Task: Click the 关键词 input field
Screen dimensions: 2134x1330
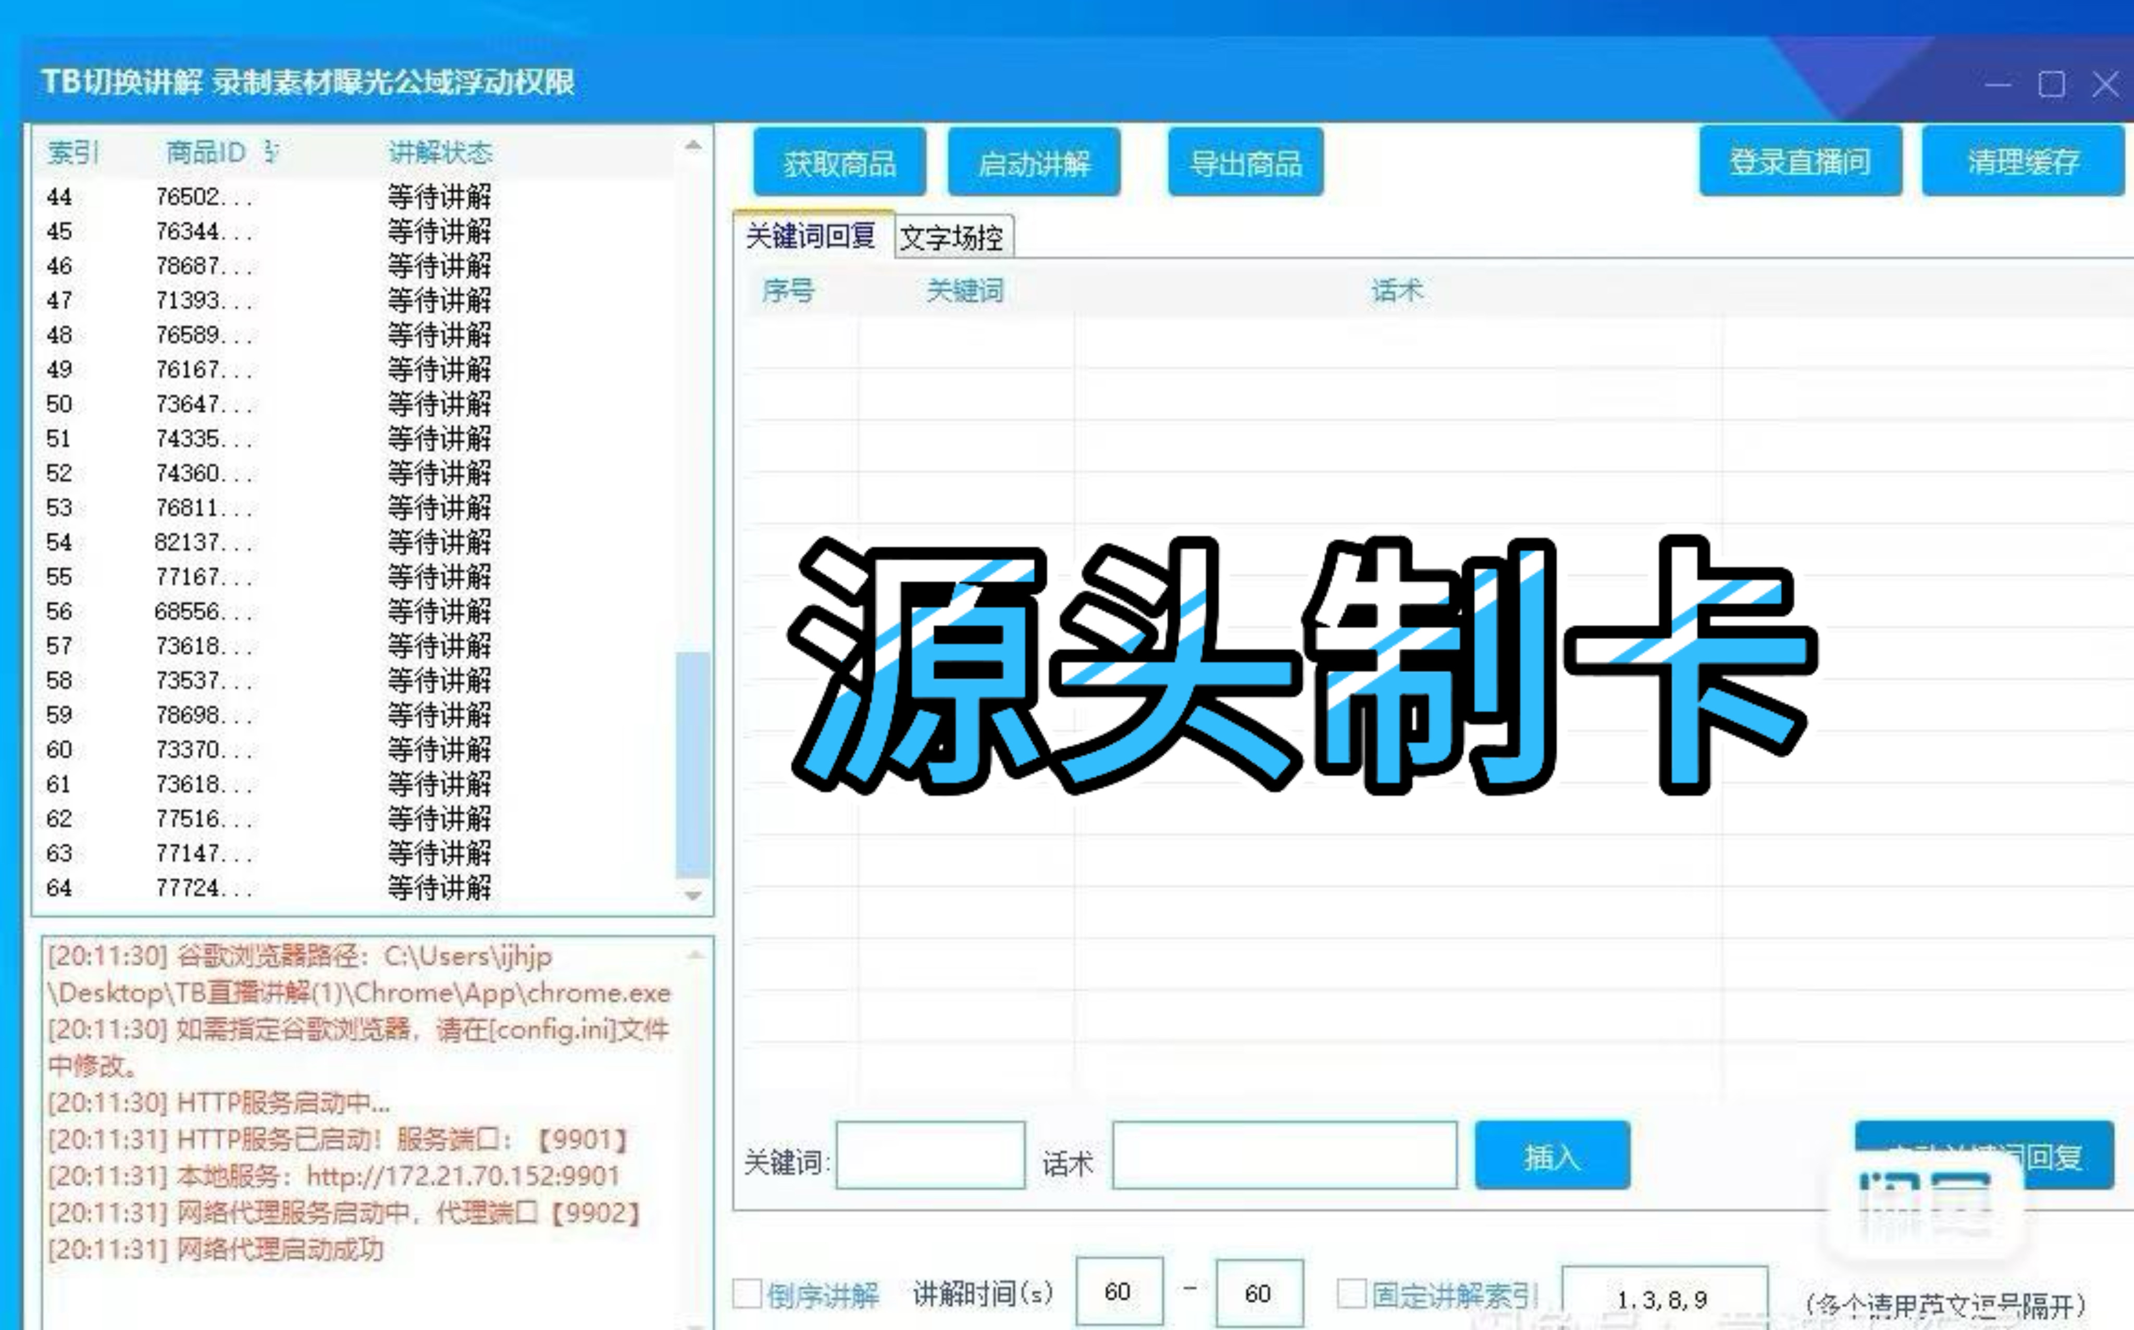Action: 930,1155
